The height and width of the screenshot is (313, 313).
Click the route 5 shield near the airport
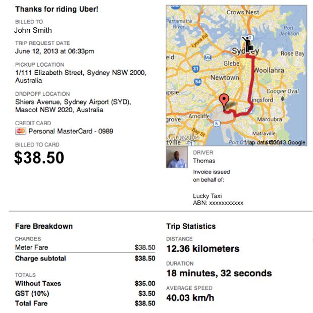click(x=217, y=124)
